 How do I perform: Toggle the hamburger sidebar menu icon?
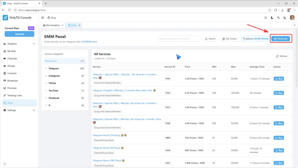coord(42,18)
